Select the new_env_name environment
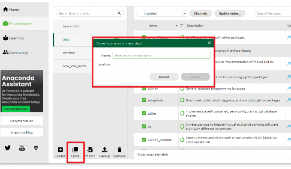Viewport: 291px width, 169px height. (72, 66)
